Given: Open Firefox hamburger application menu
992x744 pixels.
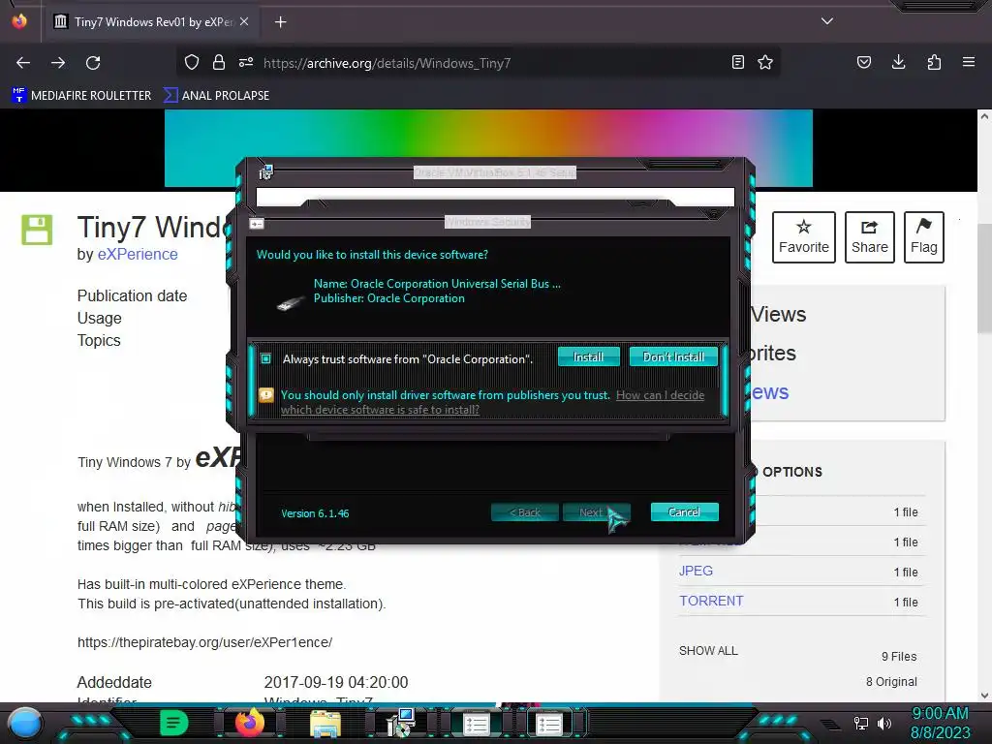Looking at the screenshot, I should tap(969, 62).
